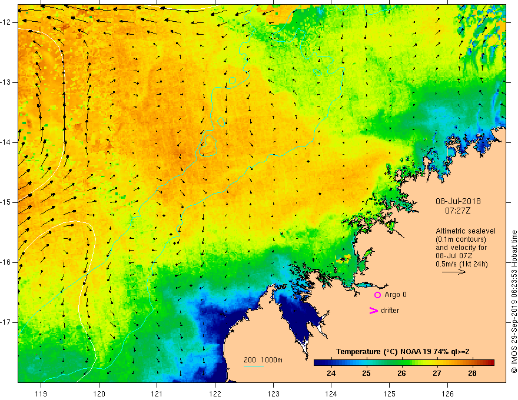518x400 pixels.
Task: Click the cyan 200 1000m contour line sample
Action: coord(253,366)
